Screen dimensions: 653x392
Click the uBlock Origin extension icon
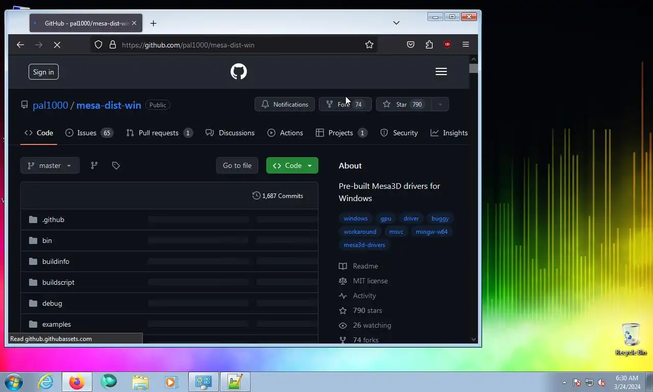click(x=447, y=45)
